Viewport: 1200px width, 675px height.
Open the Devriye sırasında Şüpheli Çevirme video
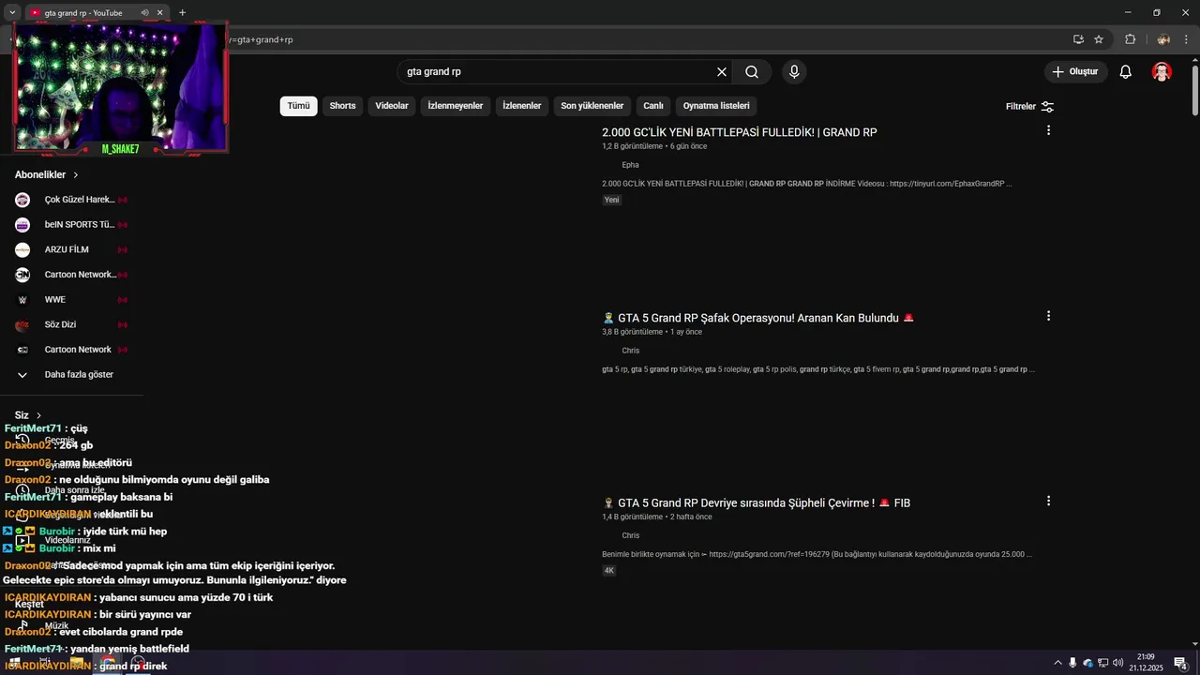(756, 503)
